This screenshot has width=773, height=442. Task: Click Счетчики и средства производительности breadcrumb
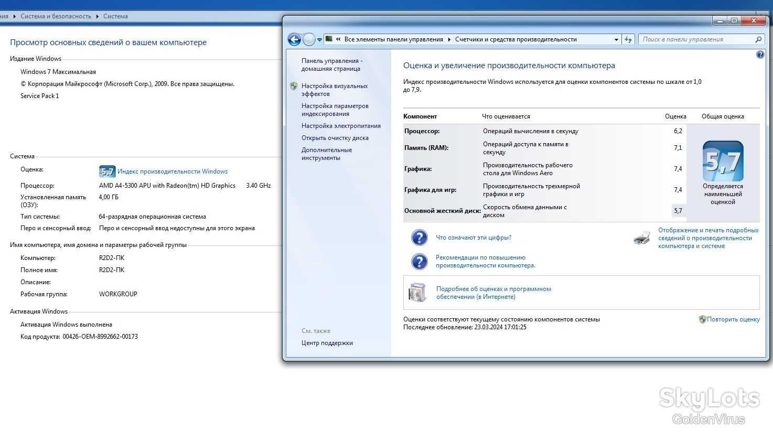coord(516,39)
